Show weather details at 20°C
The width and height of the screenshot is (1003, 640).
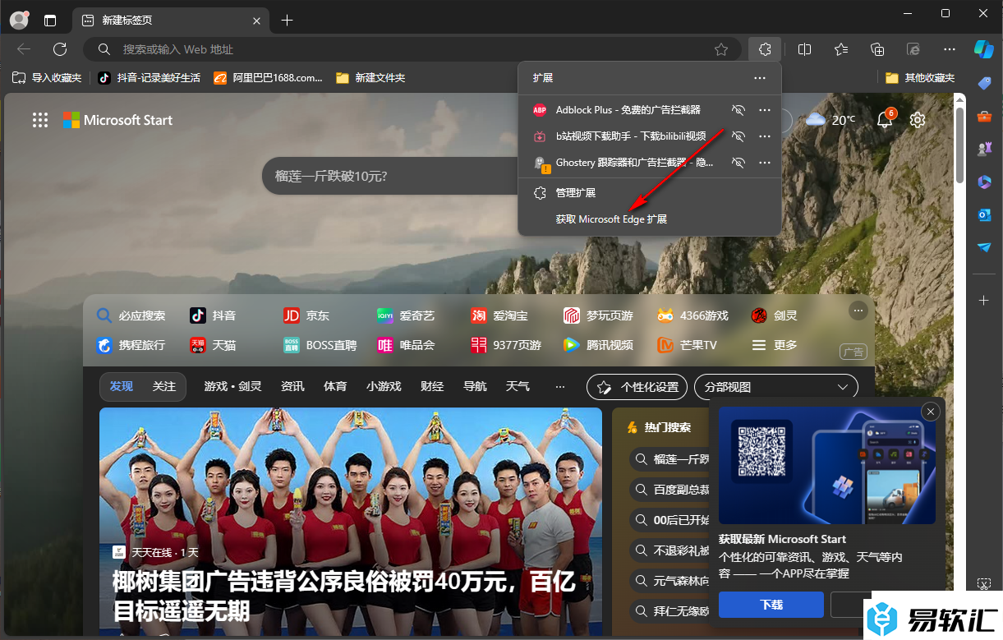coord(830,120)
